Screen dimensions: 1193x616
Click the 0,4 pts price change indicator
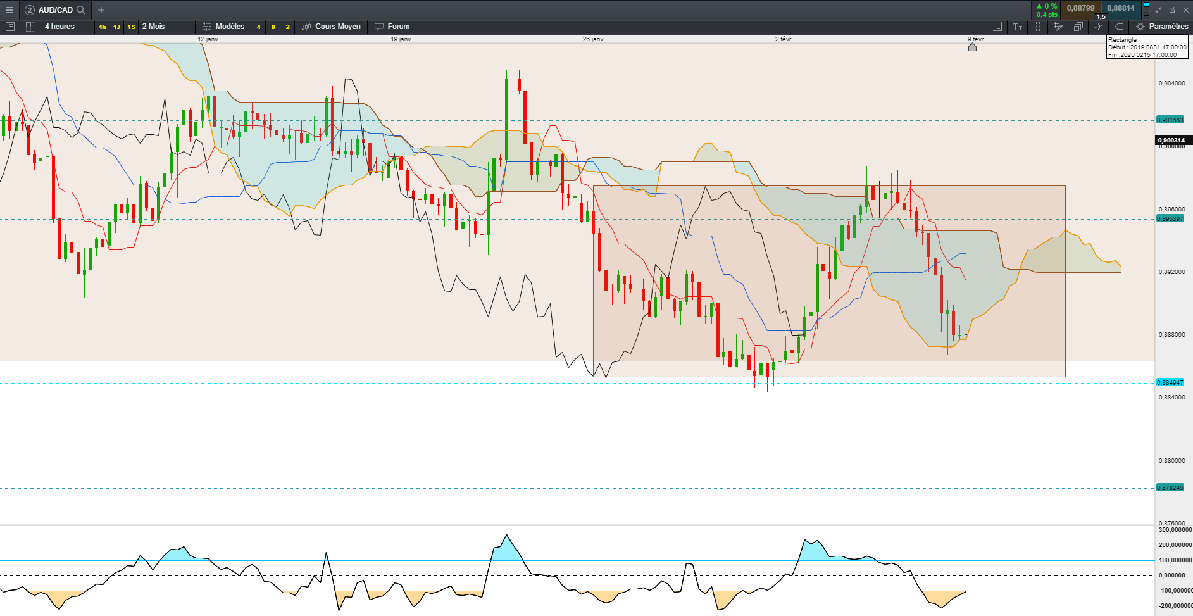(1047, 15)
